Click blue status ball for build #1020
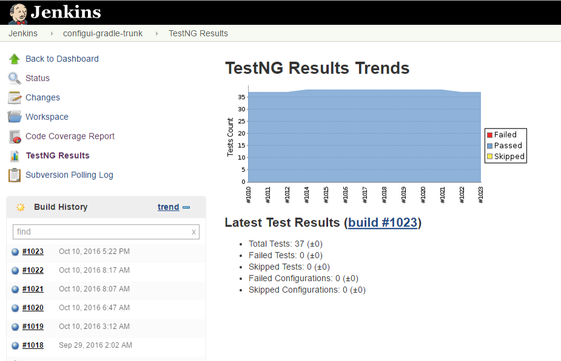This screenshot has width=561, height=361. point(15,308)
